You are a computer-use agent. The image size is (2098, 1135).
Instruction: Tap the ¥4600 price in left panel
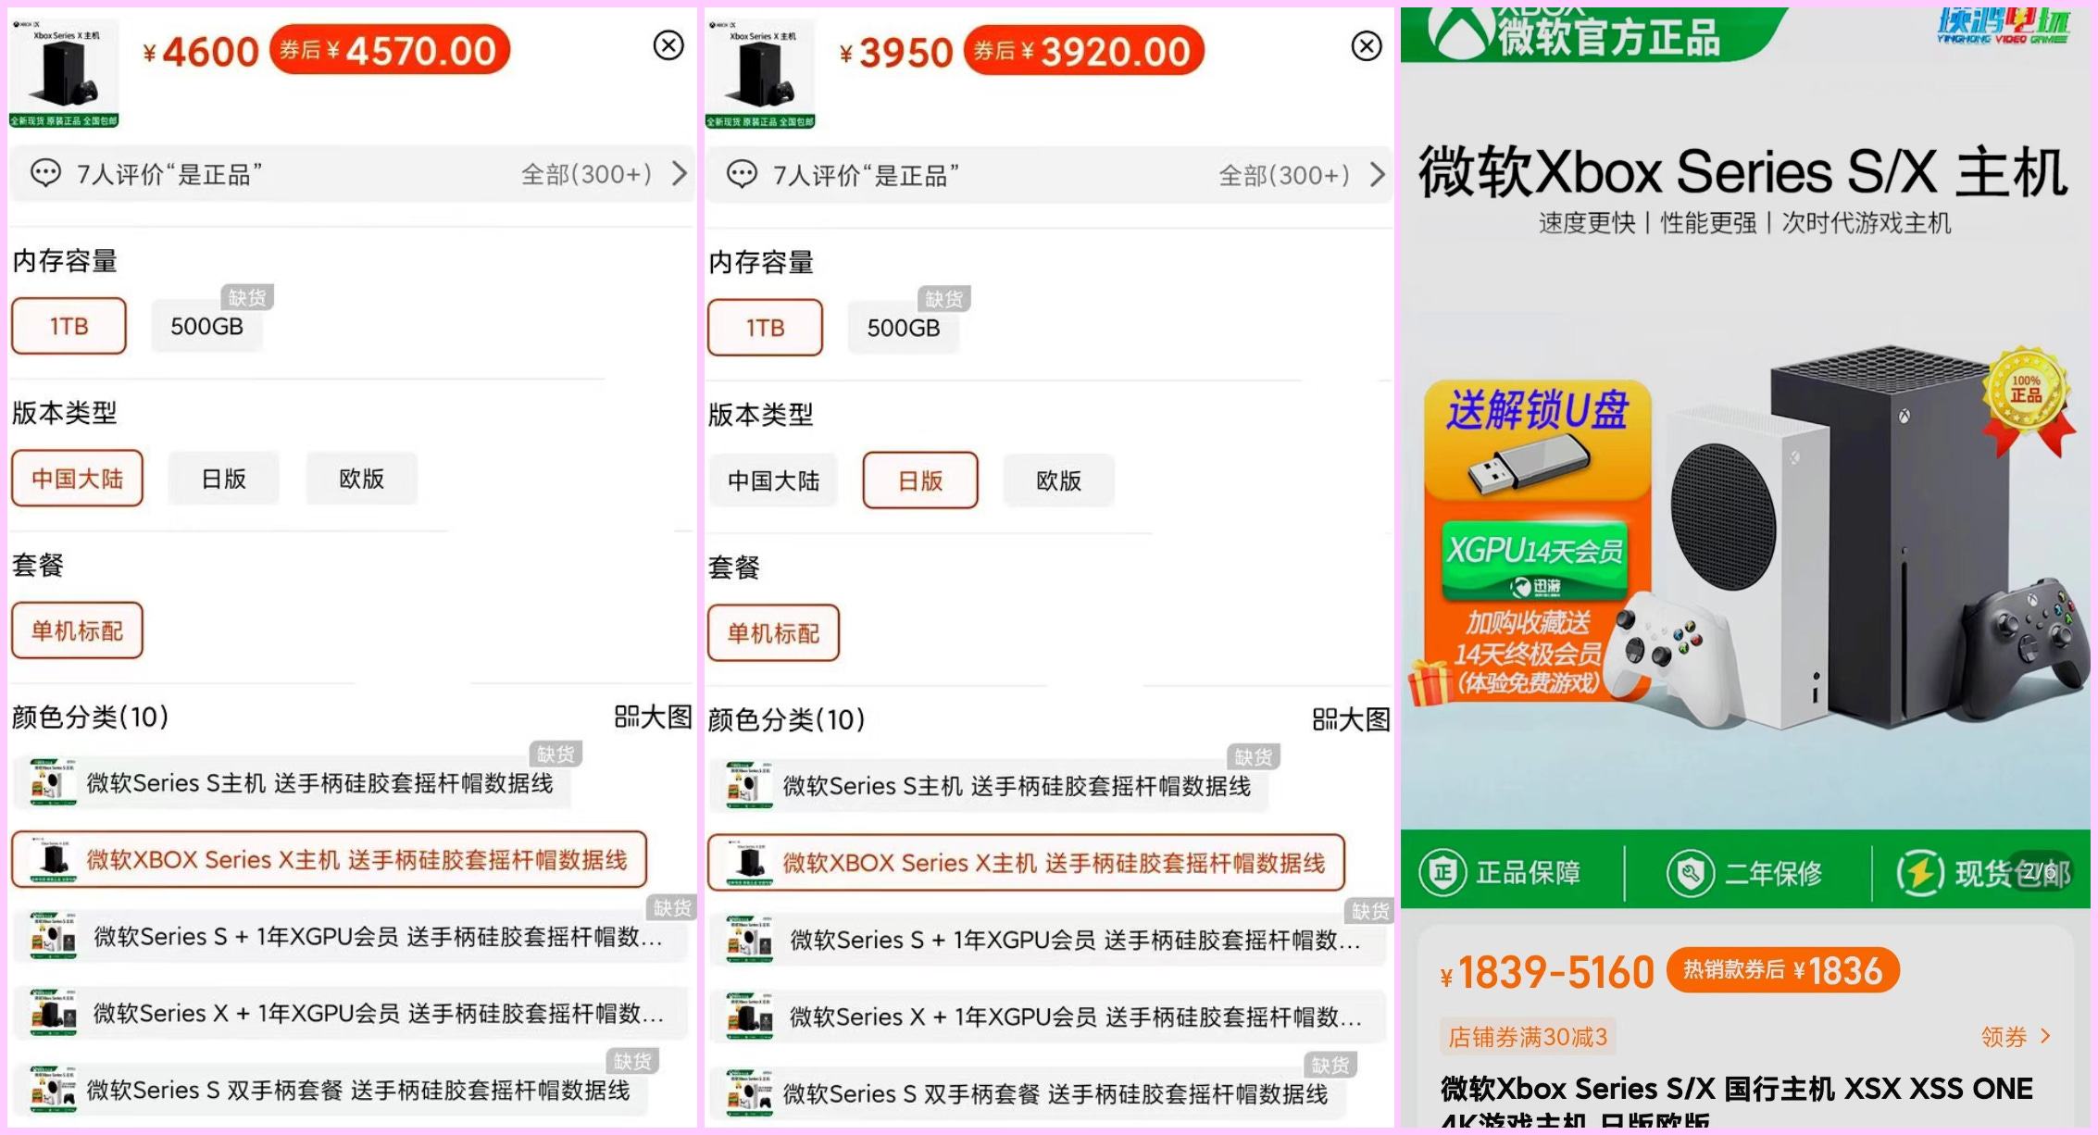coord(201,52)
